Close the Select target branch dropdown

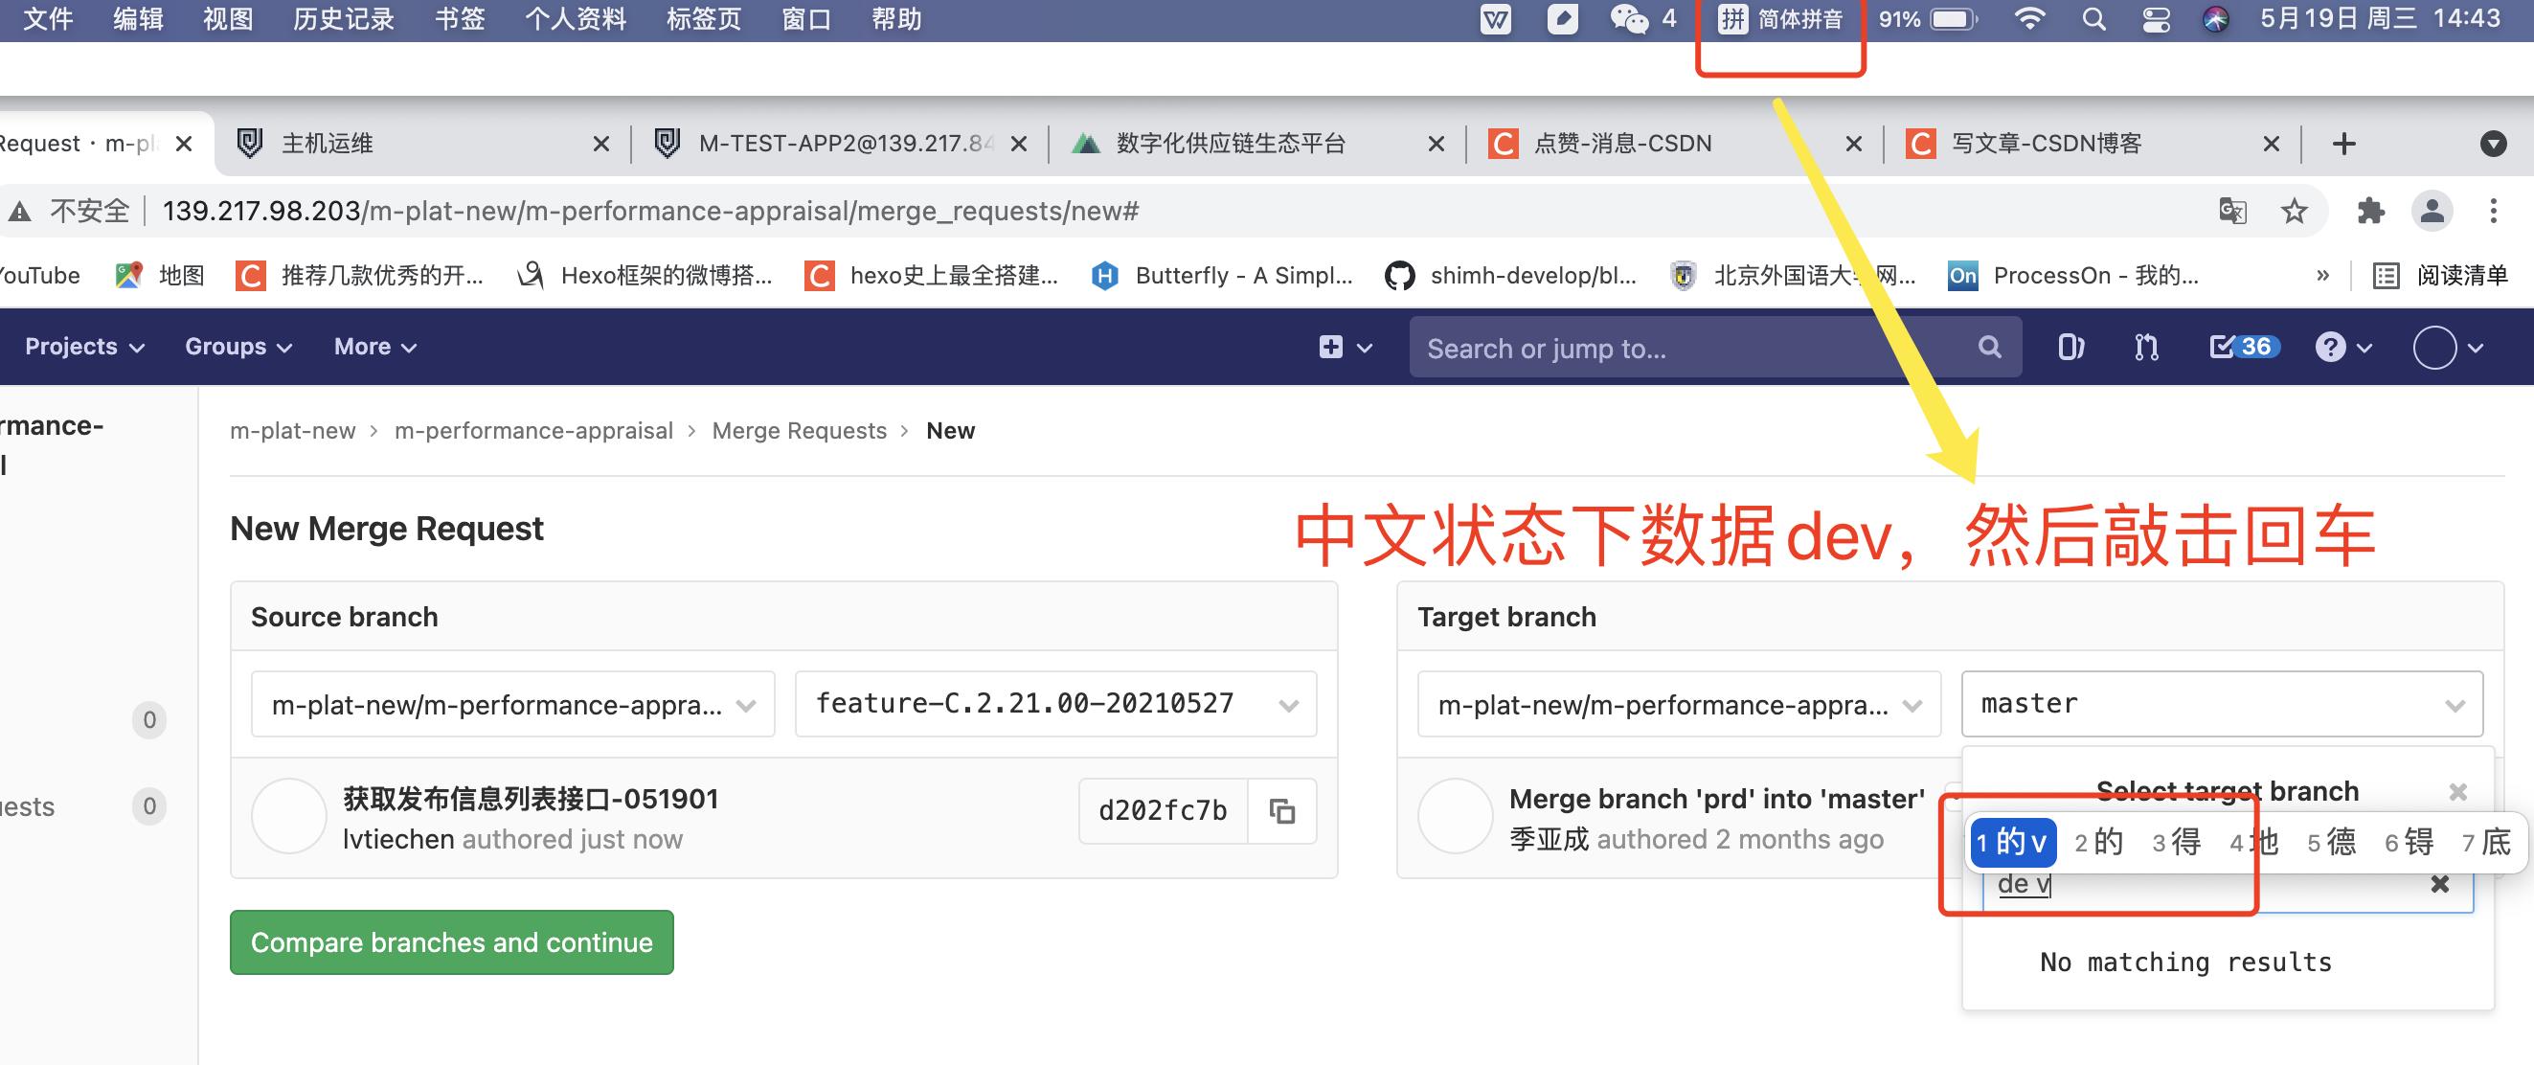[x=2457, y=792]
